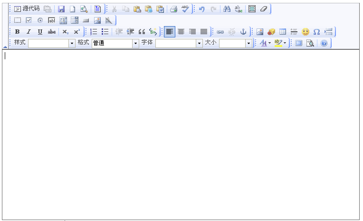The width and height of the screenshot is (363, 221).
Task: Click the Cut scissors icon
Action: click(x=114, y=9)
